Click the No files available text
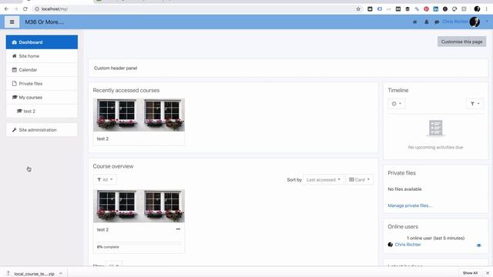 (404, 189)
